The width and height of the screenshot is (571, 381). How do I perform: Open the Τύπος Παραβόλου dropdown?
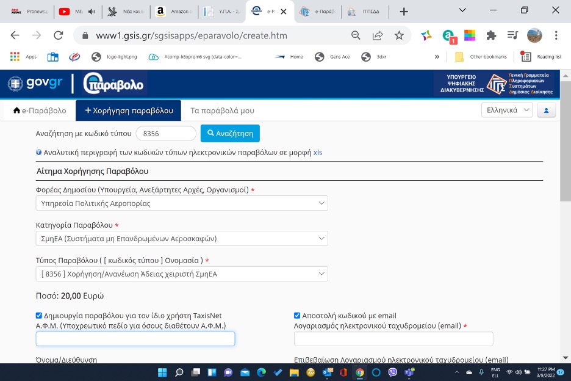point(182,274)
